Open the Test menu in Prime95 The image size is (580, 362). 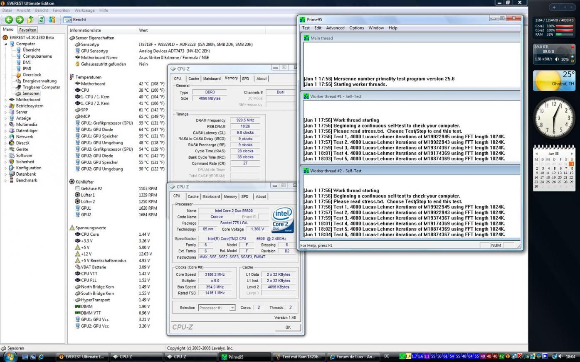tap(306, 28)
